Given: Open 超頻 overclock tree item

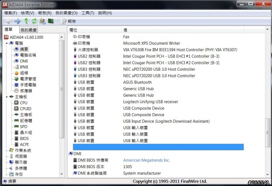Looking at the screenshot, I should point(21,73).
